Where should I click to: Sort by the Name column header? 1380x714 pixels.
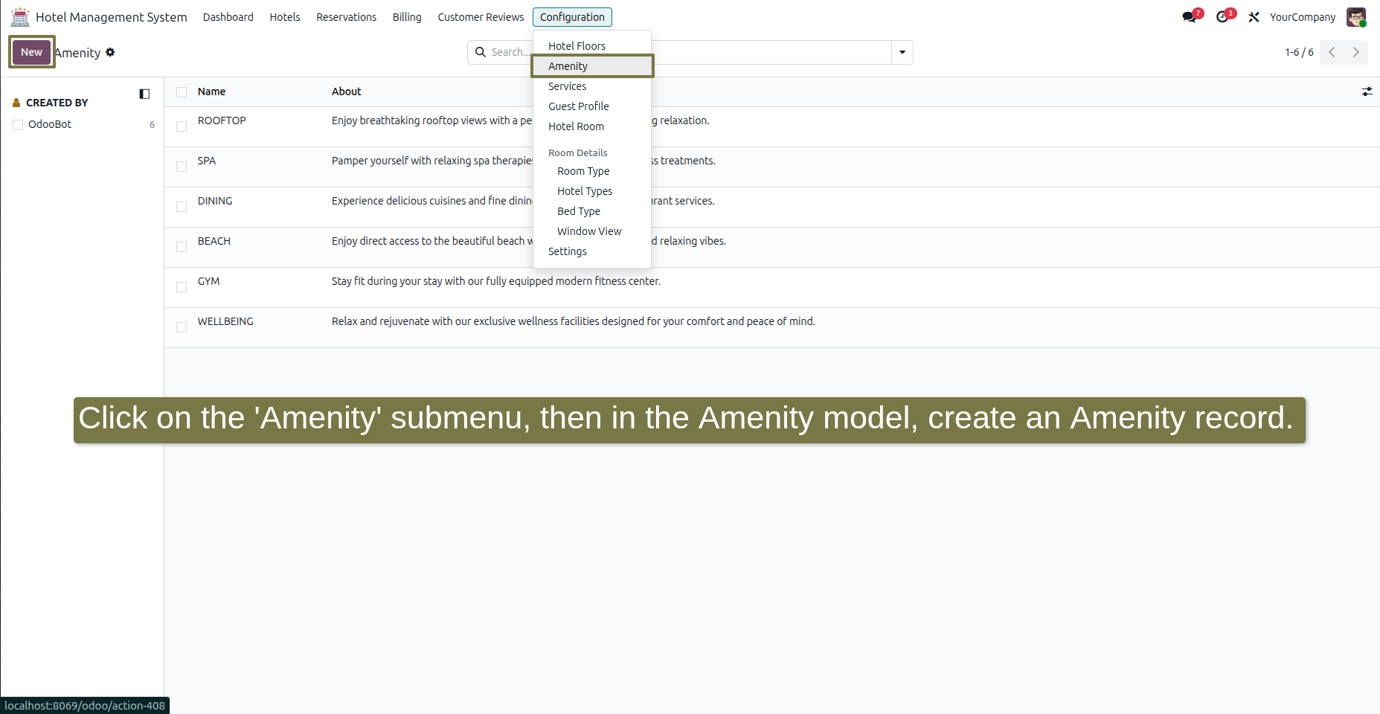[x=211, y=91]
